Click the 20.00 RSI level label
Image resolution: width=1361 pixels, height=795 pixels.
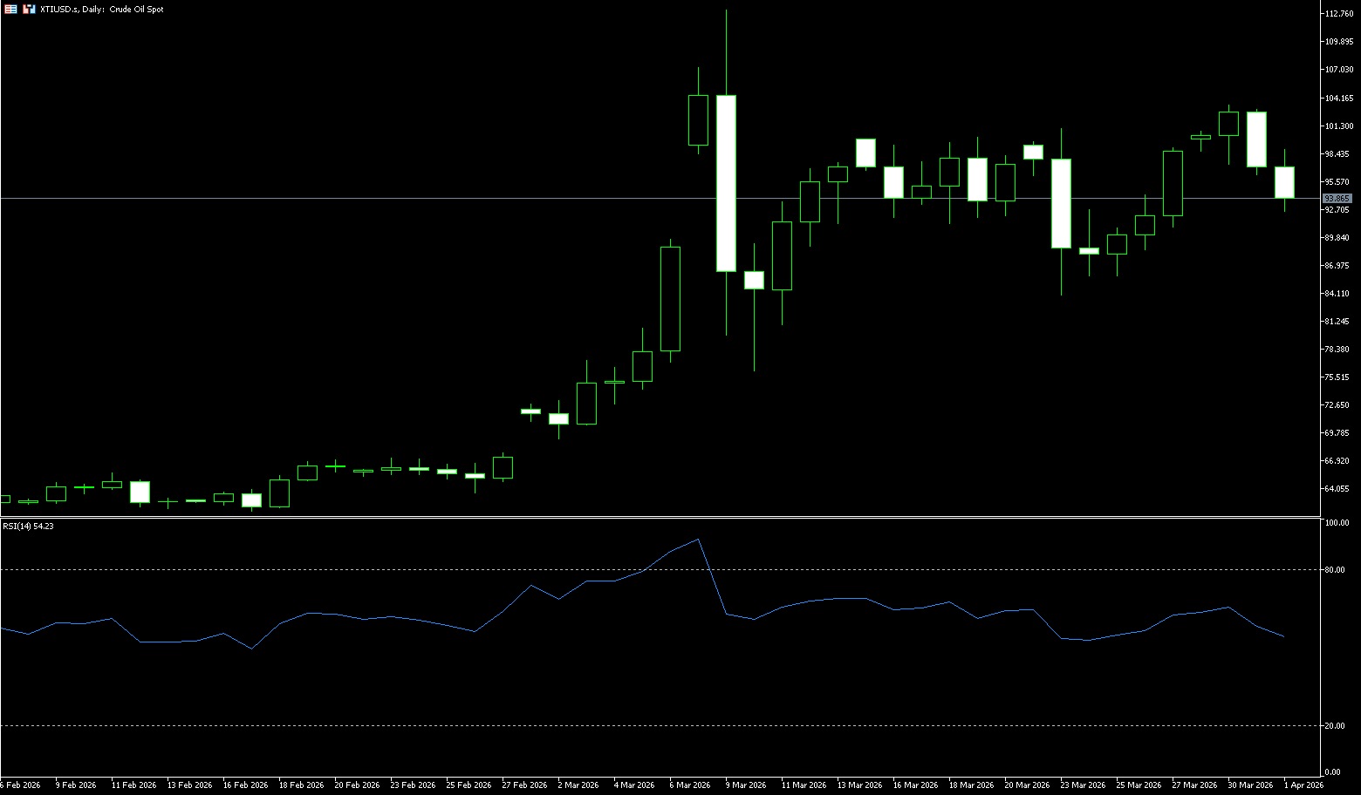coord(1335,726)
